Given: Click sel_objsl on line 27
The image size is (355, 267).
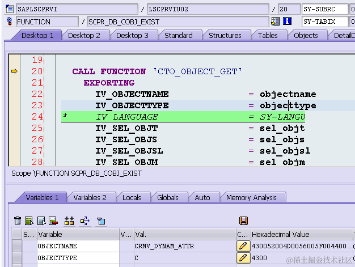Looking at the screenshot, I should coord(285,151).
